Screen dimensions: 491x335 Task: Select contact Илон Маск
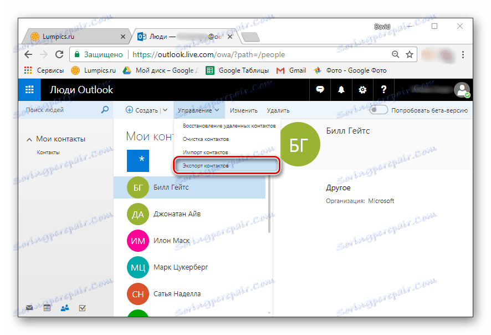[x=190, y=241]
